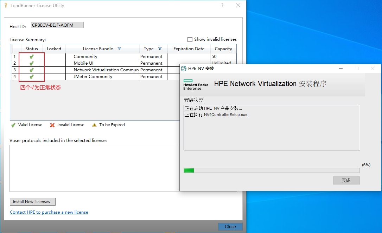The image size is (382, 233).
Task: Click Permanent in the Community row
Action: [151, 57]
